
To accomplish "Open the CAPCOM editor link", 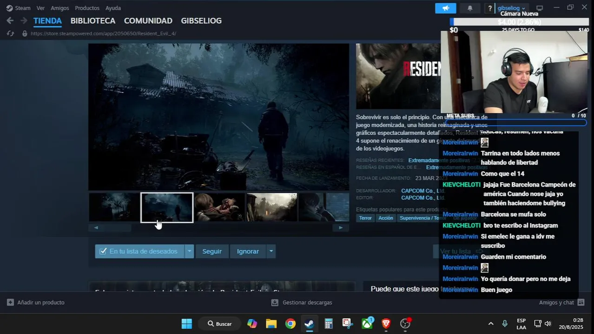I will tap(423, 198).
